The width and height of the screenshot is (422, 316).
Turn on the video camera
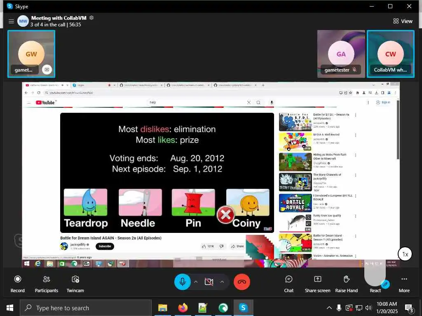click(x=209, y=281)
